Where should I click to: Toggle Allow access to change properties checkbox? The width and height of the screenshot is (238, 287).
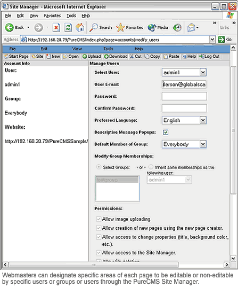[99, 237]
